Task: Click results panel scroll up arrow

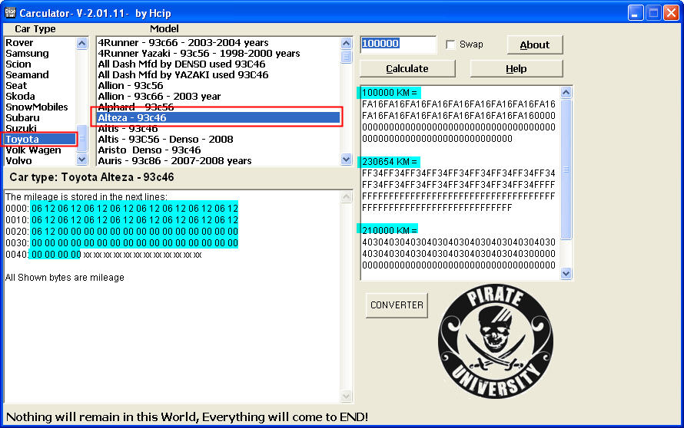Action: [566, 92]
